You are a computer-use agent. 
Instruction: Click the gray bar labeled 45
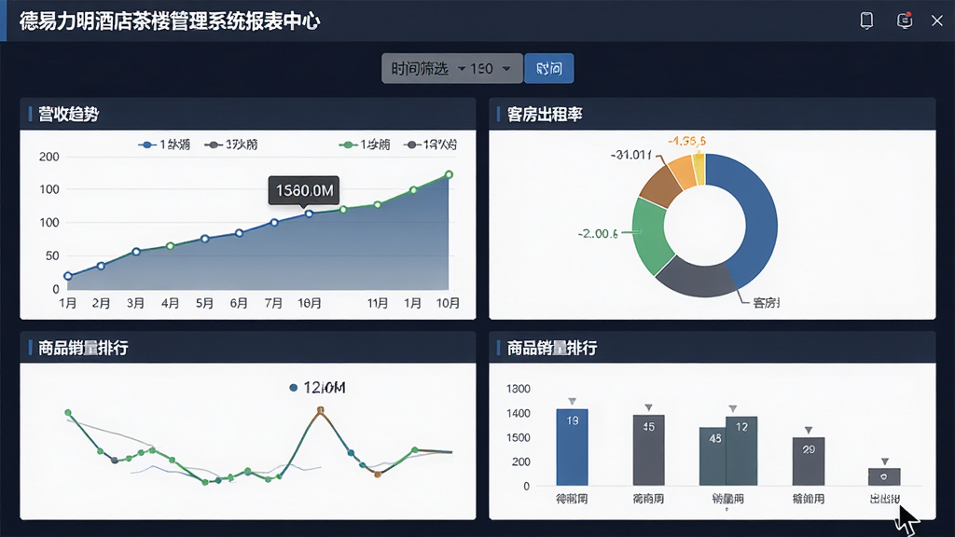(649, 450)
